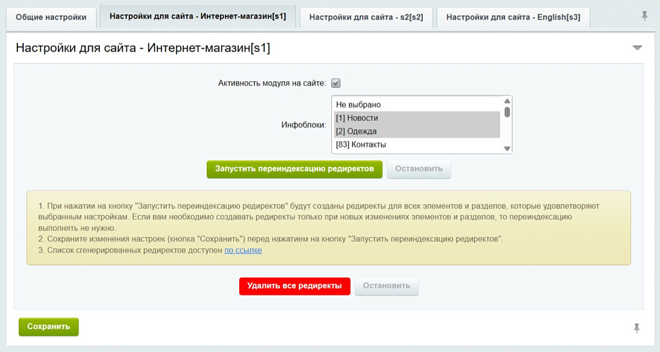Select the [2] Одежда infoblock
The image size is (660, 352).
point(417,131)
